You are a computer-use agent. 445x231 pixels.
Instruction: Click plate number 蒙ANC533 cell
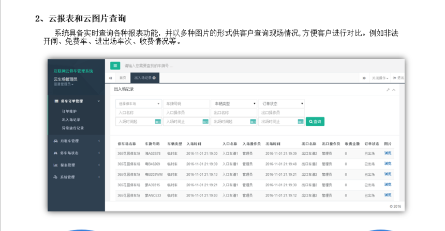pyautogui.click(x=153, y=195)
